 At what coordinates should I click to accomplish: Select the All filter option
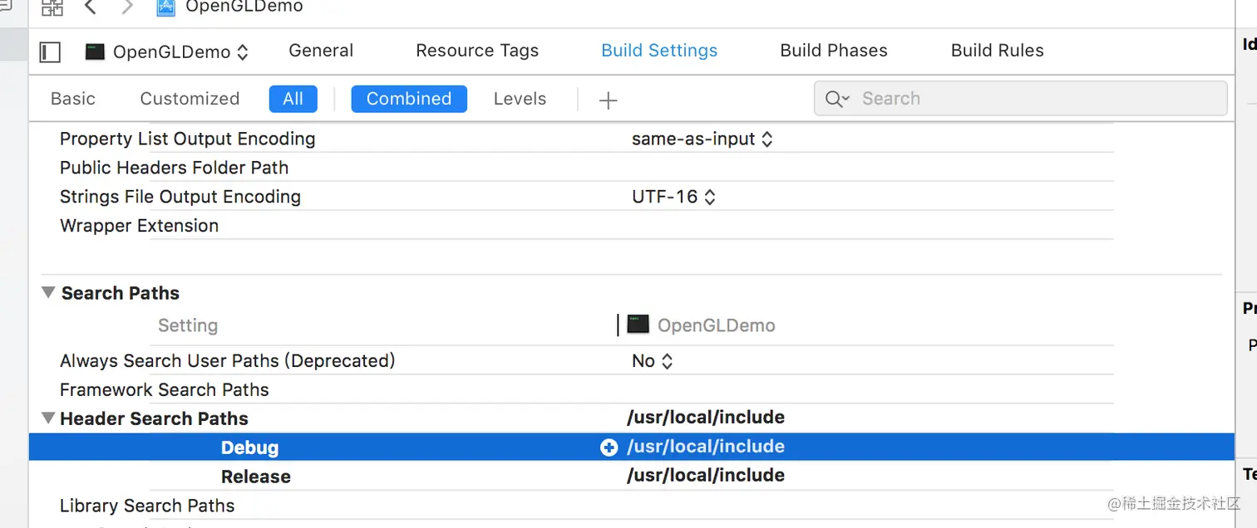pyautogui.click(x=293, y=99)
